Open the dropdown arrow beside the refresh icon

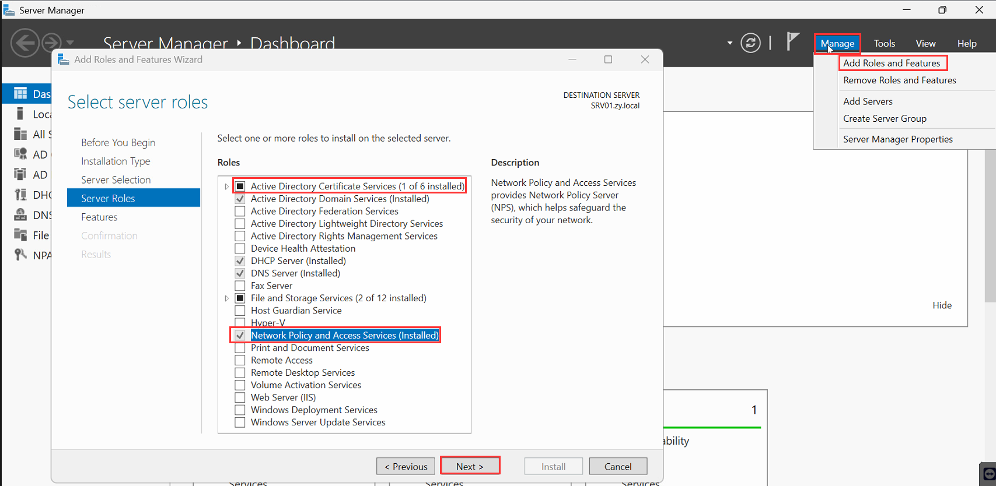[x=729, y=43]
